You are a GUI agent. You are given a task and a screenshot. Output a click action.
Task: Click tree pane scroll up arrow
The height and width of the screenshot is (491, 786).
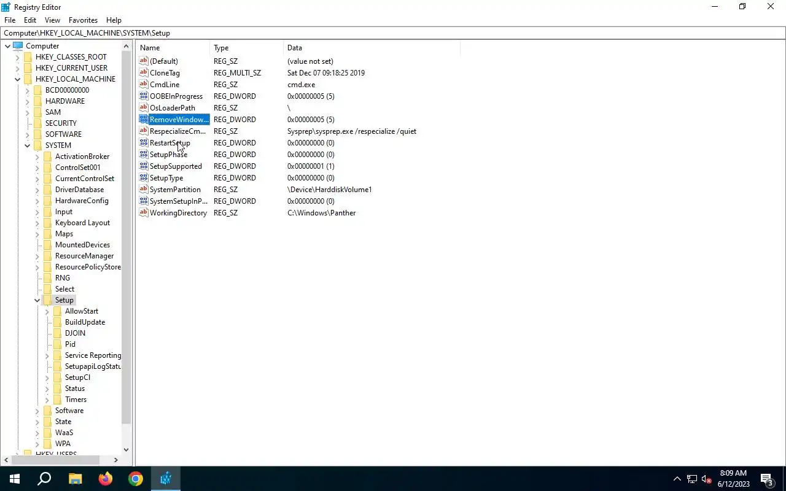(126, 46)
